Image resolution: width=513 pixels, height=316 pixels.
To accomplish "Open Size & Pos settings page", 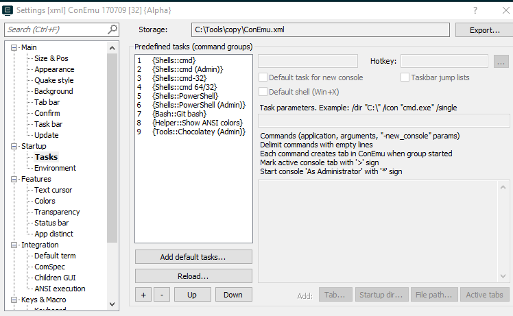I will click(51, 58).
